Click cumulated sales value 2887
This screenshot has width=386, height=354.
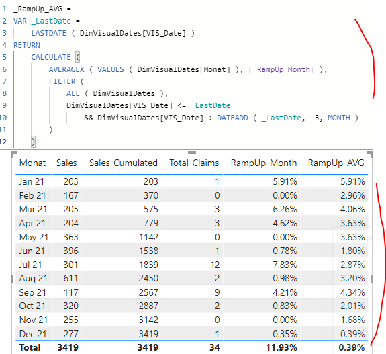pos(148,306)
